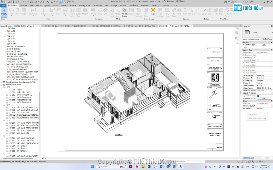
Task: Click the Windows Start button
Action: point(93,167)
